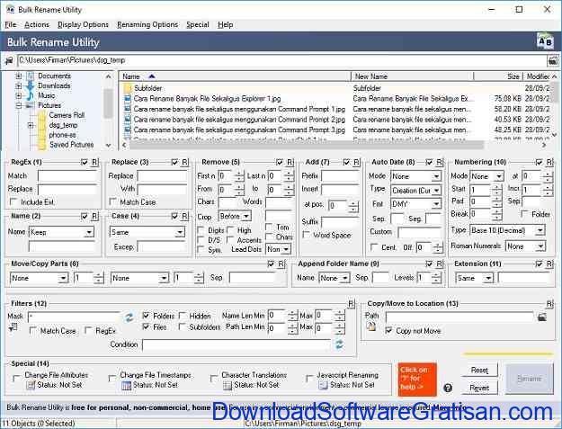
Task: Click the refresh icon beside the Mask field
Action: pyautogui.click(x=129, y=317)
